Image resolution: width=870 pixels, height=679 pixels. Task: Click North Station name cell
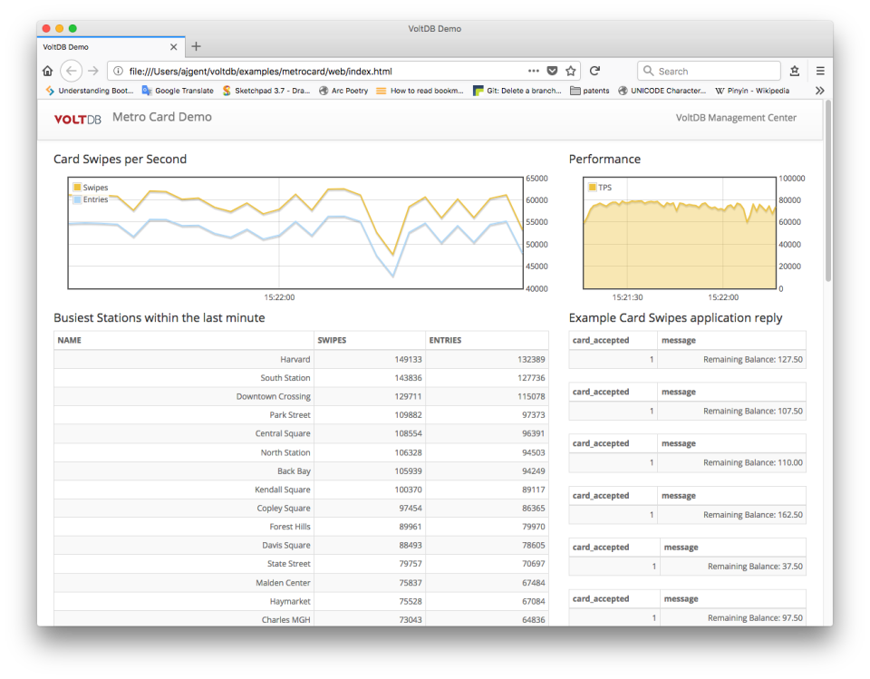[285, 452]
